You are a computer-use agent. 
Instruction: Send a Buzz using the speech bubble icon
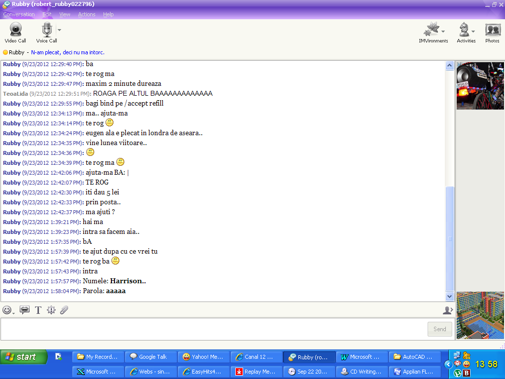(x=24, y=310)
